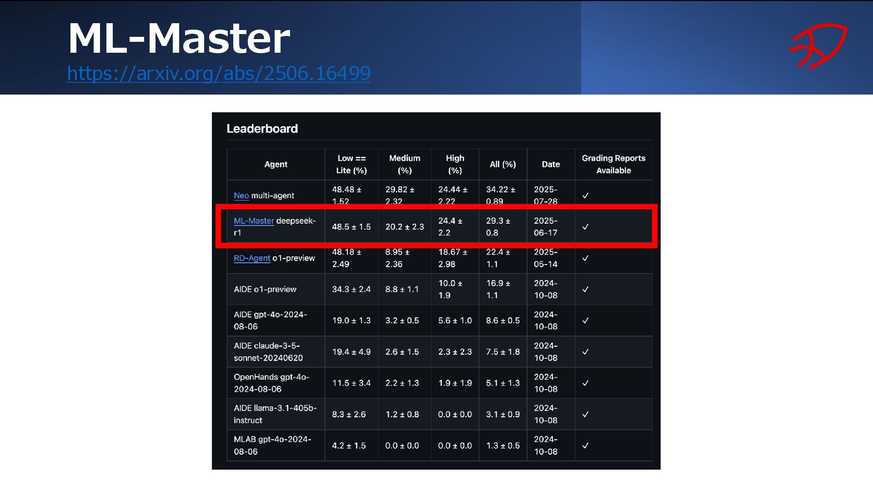Select the 48.18 ± 2.49 cell

coord(351,258)
